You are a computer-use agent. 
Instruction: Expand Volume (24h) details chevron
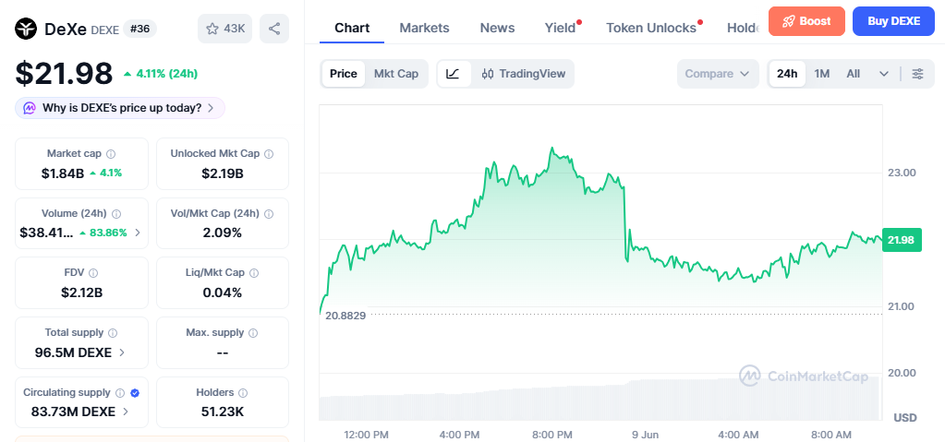138,233
